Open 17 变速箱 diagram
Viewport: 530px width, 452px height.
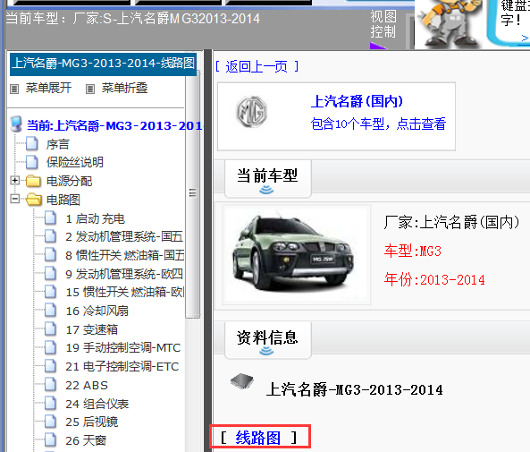click(91, 329)
